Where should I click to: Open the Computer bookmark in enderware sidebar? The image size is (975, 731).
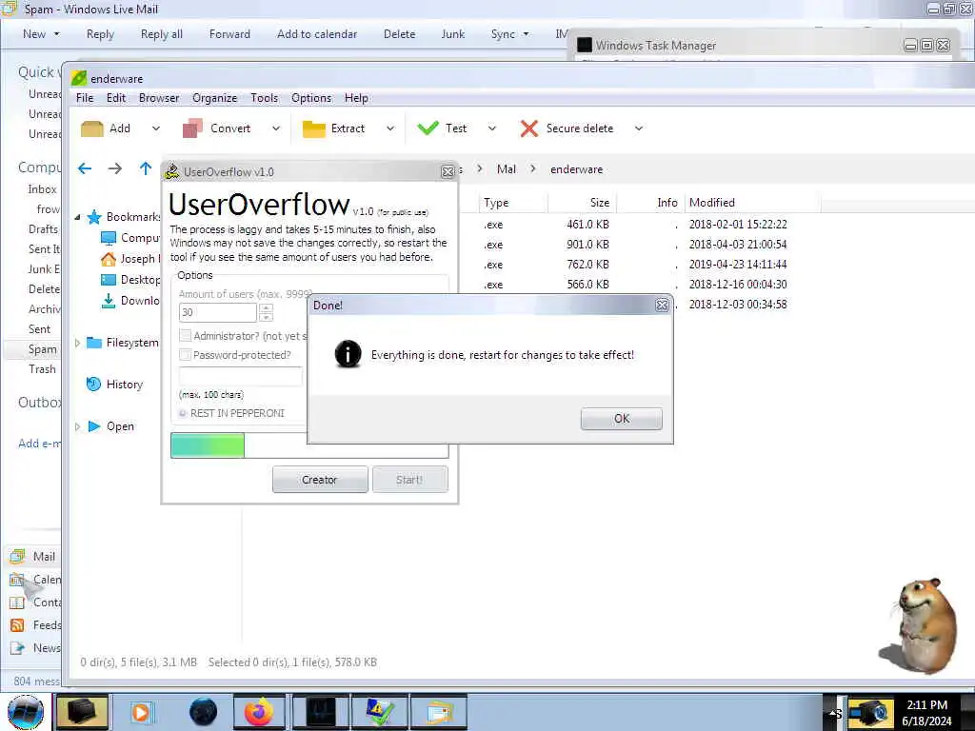tap(109, 238)
